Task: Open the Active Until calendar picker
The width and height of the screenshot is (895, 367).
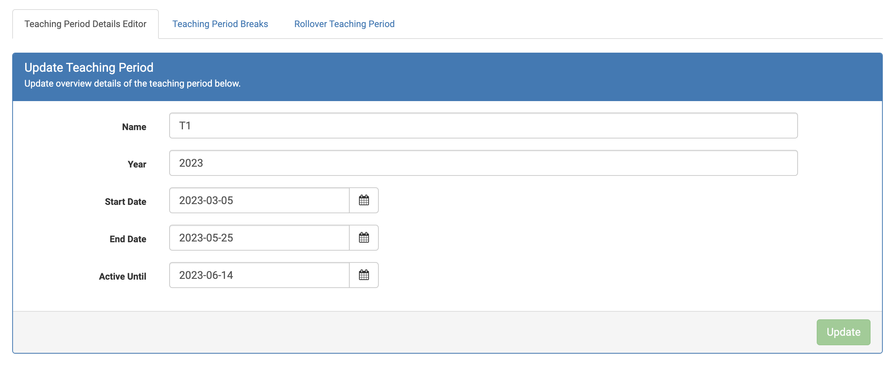Action: (x=364, y=275)
